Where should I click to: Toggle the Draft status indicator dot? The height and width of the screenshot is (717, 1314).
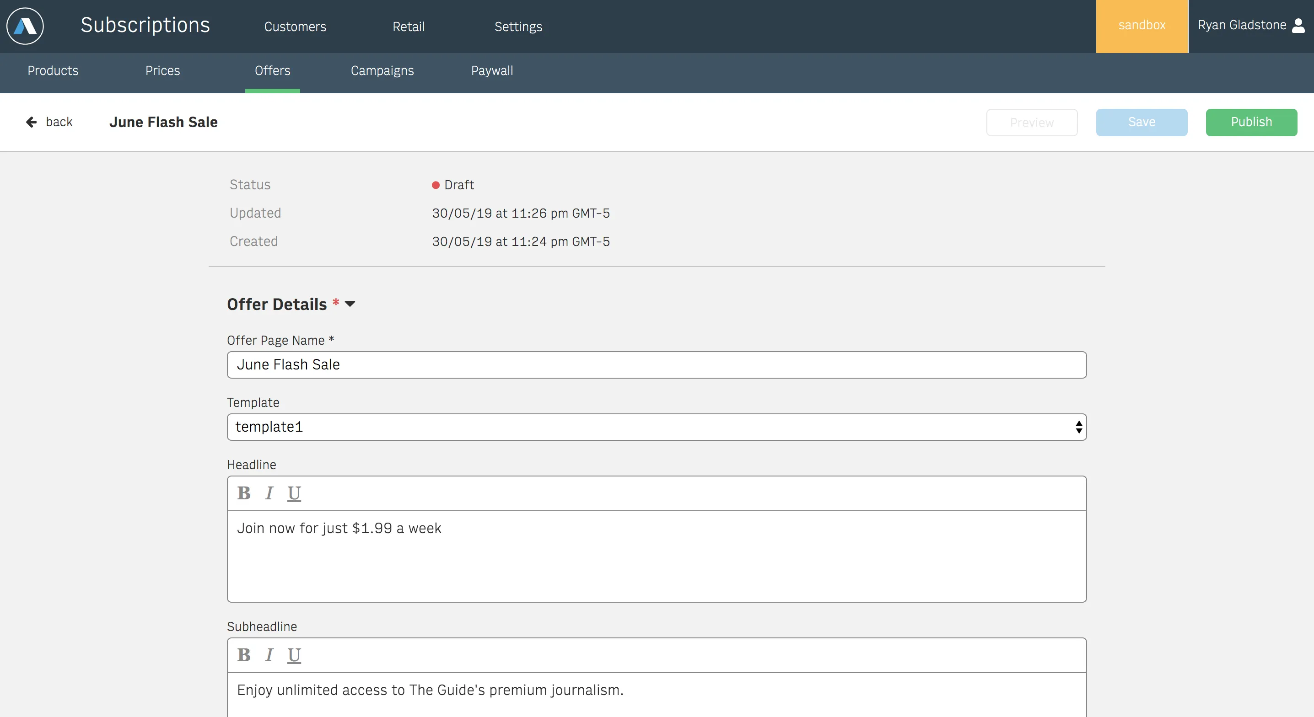click(x=435, y=185)
